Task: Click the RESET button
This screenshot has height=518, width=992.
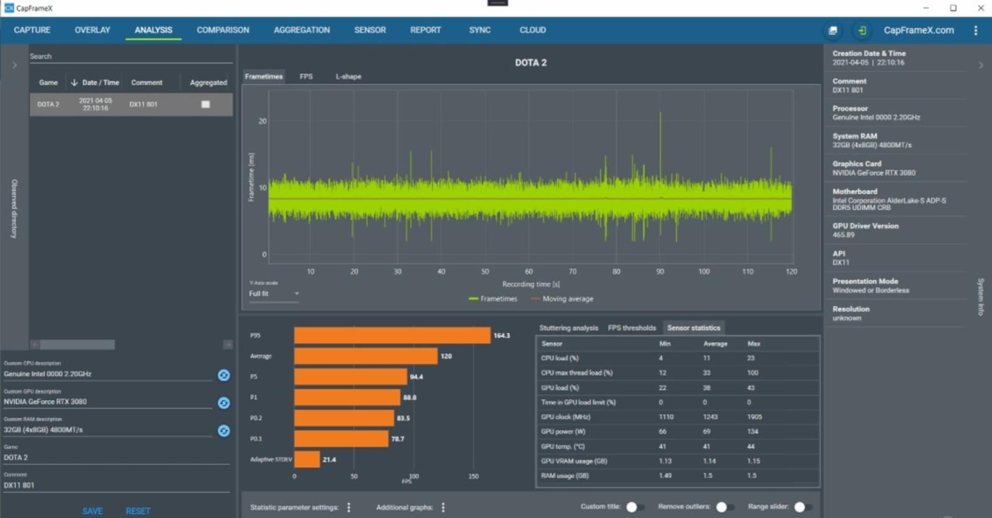Action: click(x=138, y=511)
